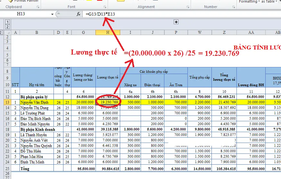Click the formula bar with =G13/D13*E13
This screenshot has height=179, width=281.
click(x=181, y=14)
